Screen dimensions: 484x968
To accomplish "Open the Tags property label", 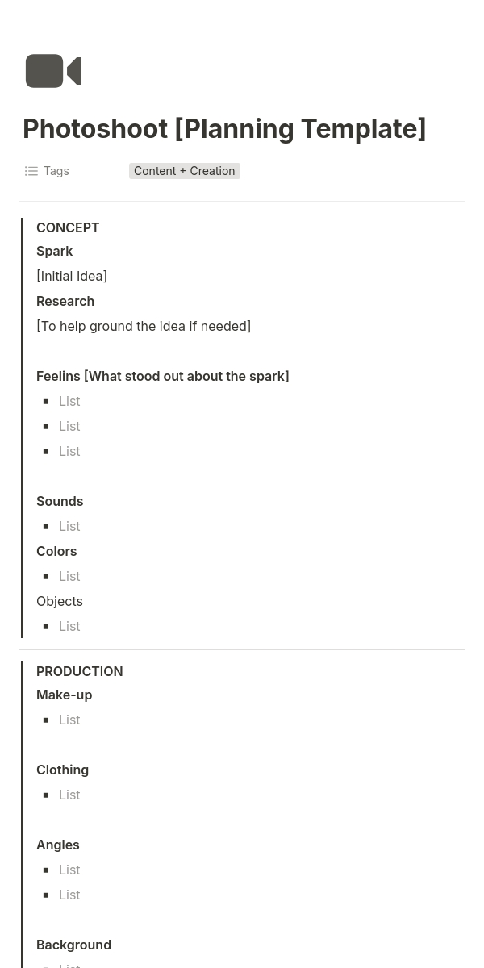I will click(56, 171).
